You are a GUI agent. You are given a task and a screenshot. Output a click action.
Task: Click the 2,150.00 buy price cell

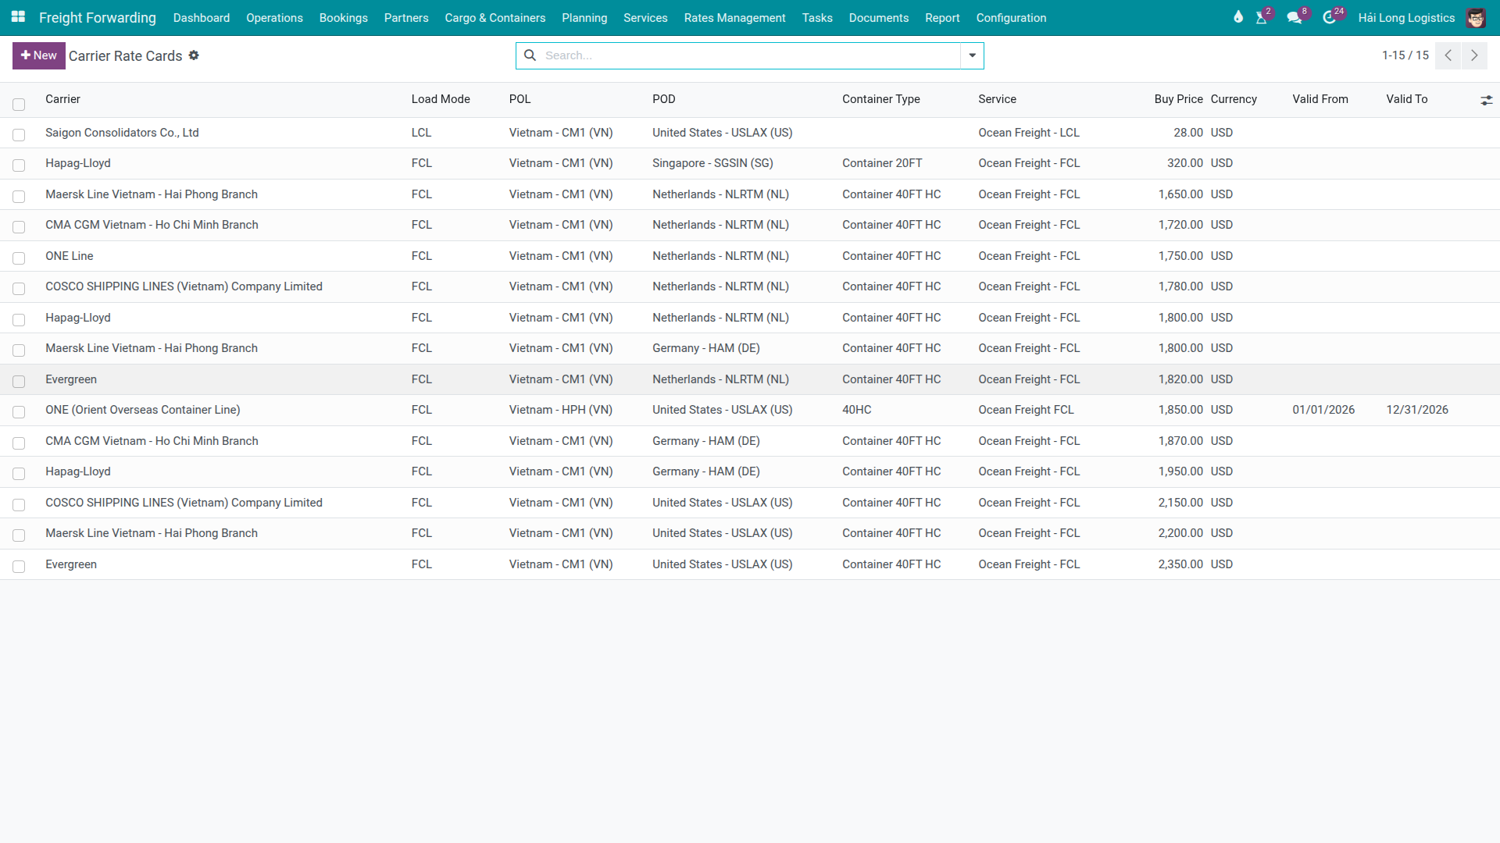[x=1180, y=503]
